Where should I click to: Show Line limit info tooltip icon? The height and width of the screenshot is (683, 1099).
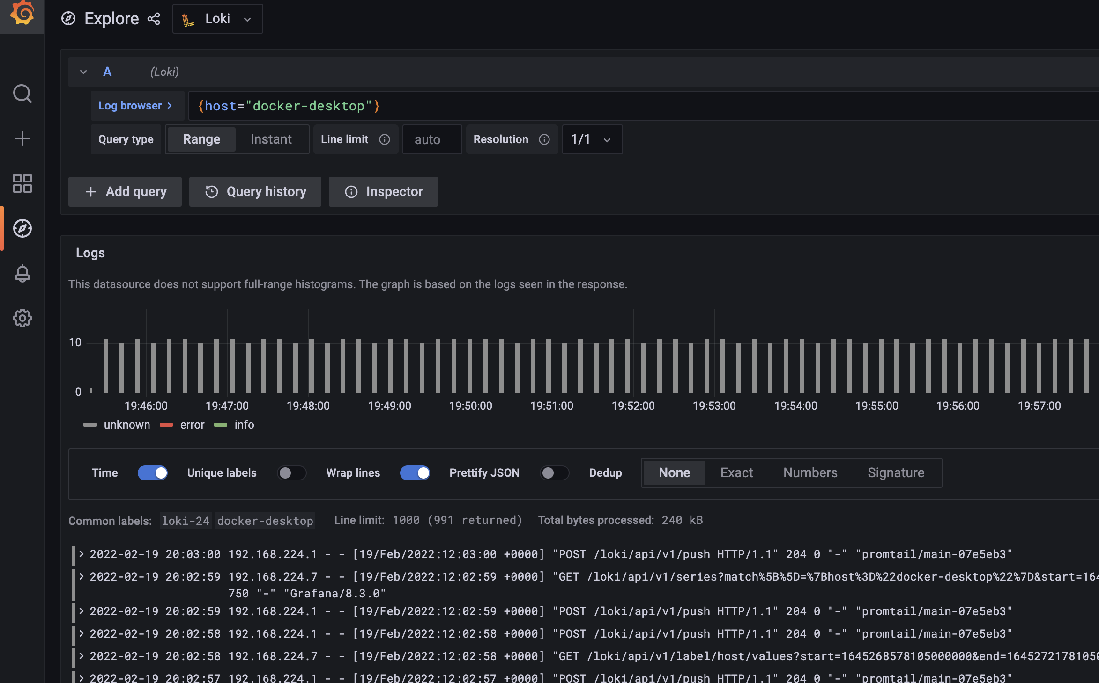pyautogui.click(x=385, y=139)
